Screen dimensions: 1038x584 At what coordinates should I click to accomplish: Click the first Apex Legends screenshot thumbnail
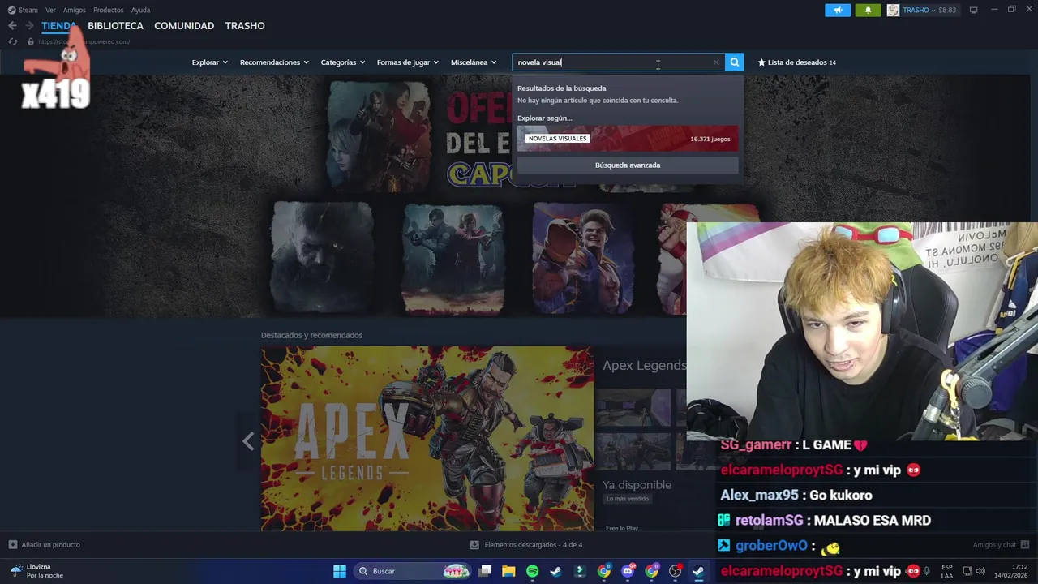[634, 407]
